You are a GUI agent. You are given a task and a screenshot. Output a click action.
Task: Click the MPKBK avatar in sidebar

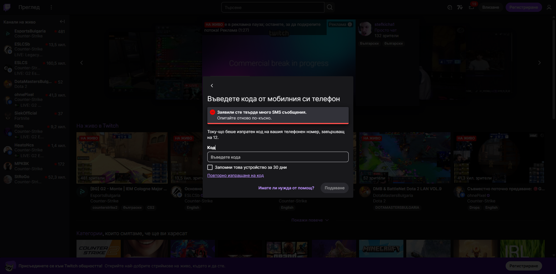8,166
